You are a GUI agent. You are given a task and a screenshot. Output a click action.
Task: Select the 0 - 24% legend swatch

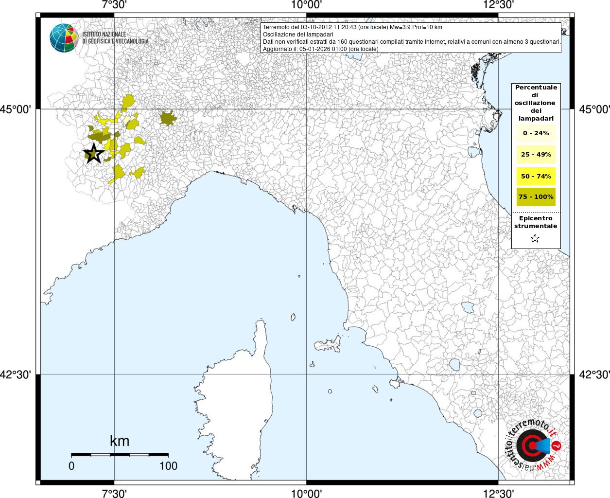click(x=536, y=133)
